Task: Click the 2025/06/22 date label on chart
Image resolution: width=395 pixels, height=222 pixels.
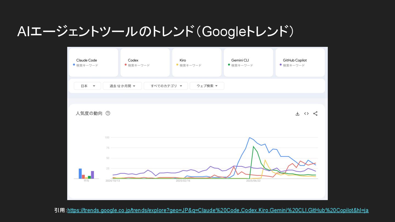Action: 253,181
